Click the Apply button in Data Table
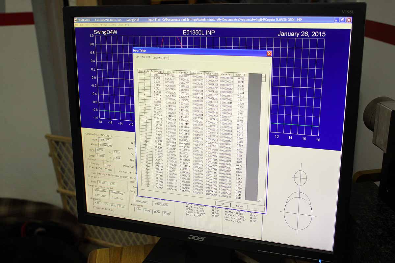 click(x=256, y=208)
